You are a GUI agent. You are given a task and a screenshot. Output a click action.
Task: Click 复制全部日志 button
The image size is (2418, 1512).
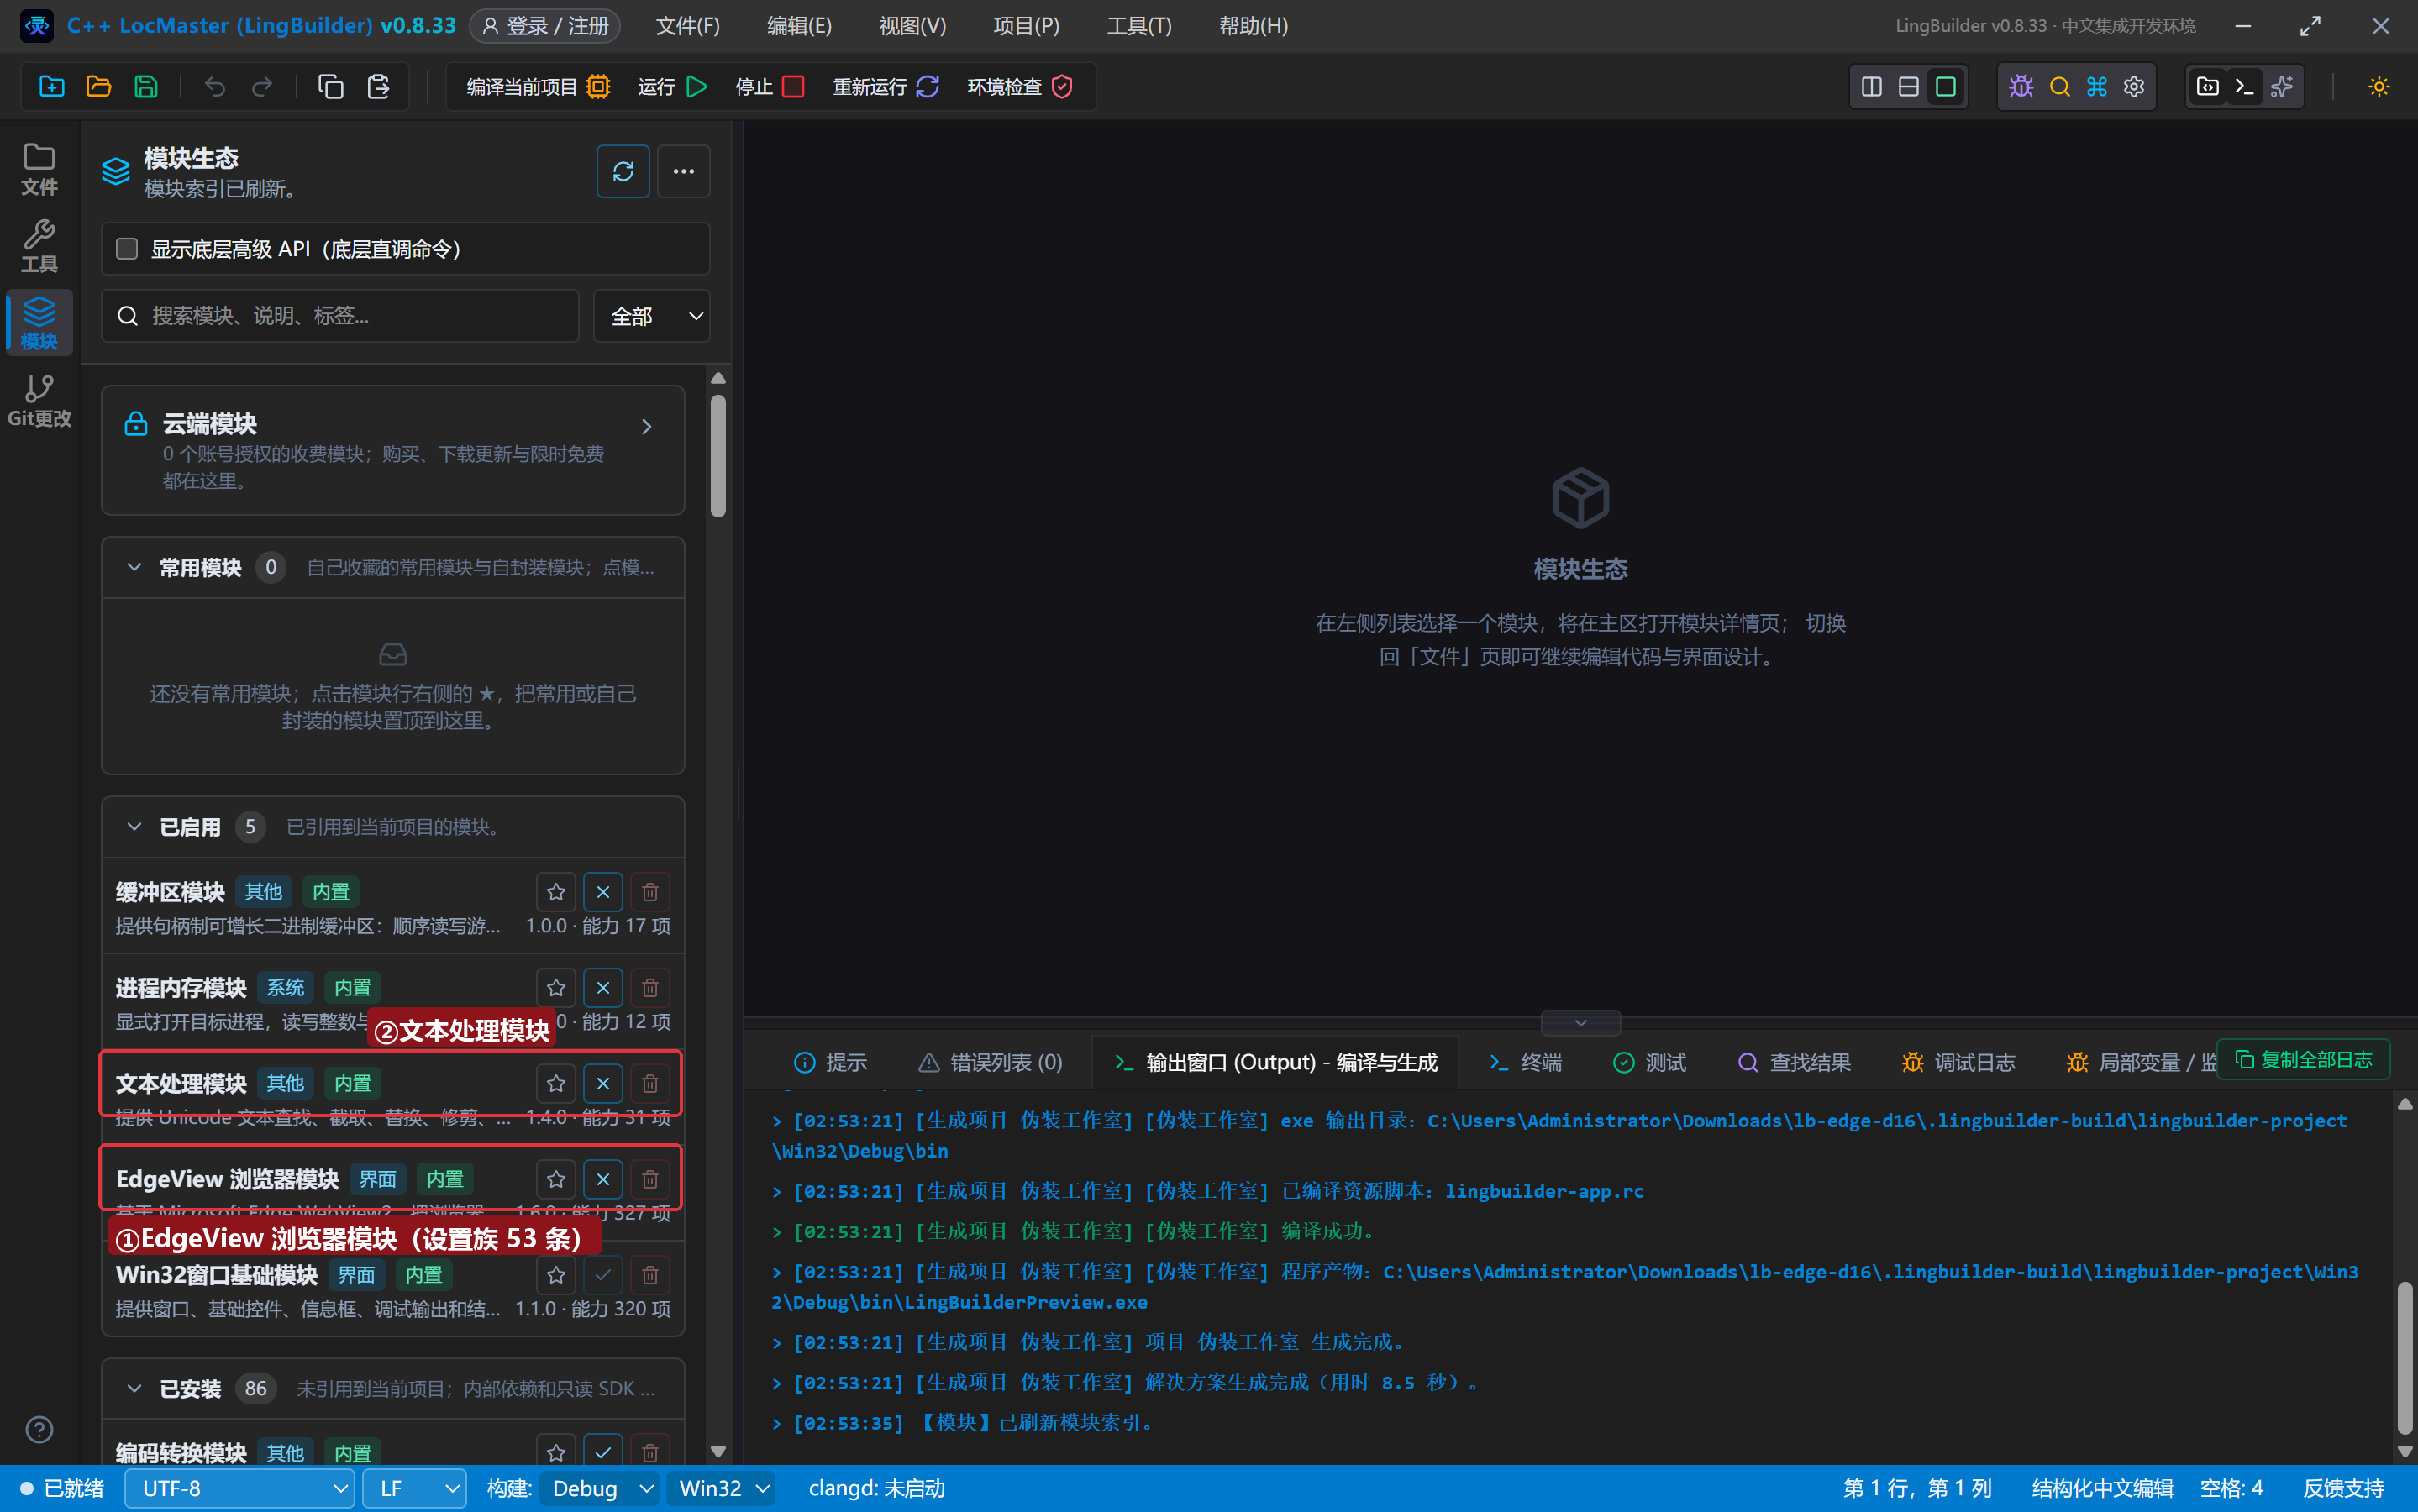click(2304, 1059)
